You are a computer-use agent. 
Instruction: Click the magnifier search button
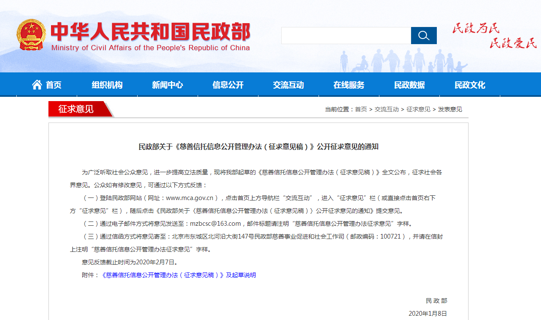424,36
